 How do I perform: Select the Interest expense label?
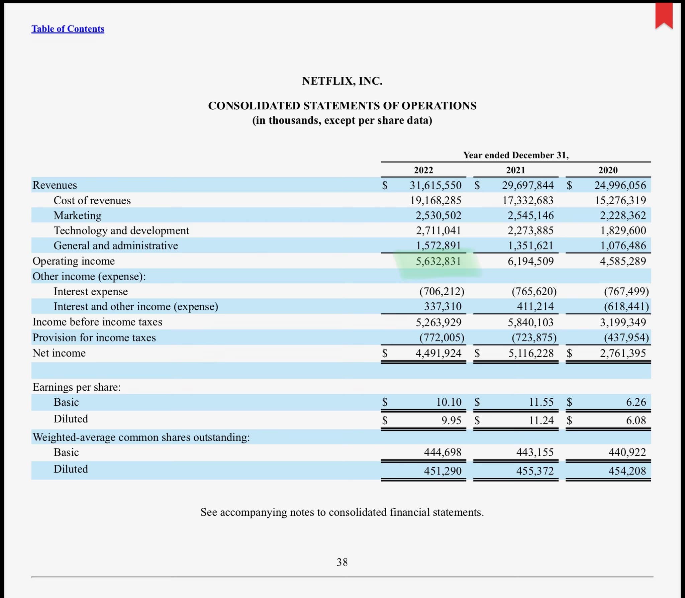pyautogui.click(x=91, y=291)
